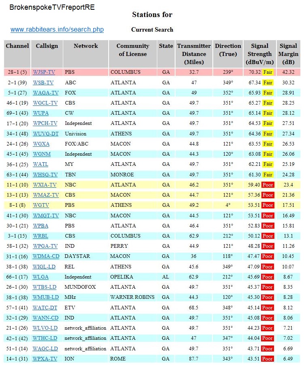Screen dimensions: 304x369
Task: Click the Poor badge in the WXIA-TV row
Action: (x=268, y=185)
